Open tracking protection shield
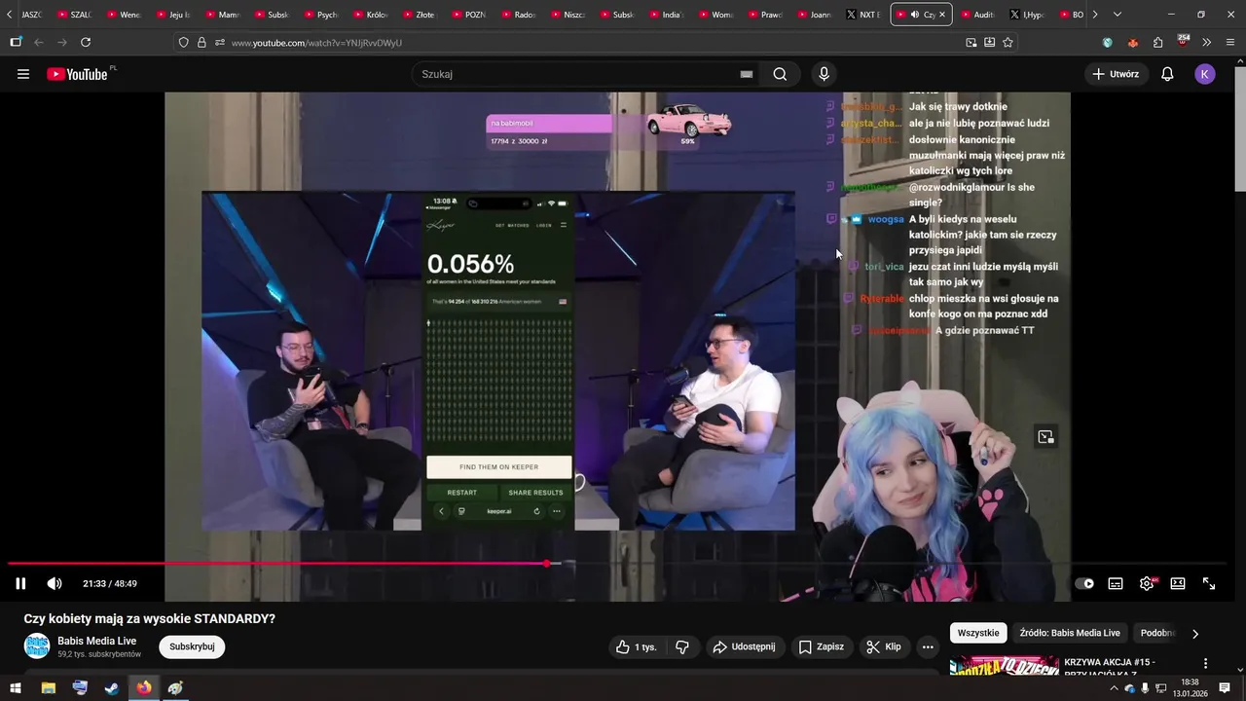Viewport: 1246px width, 701px height. coord(183,43)
